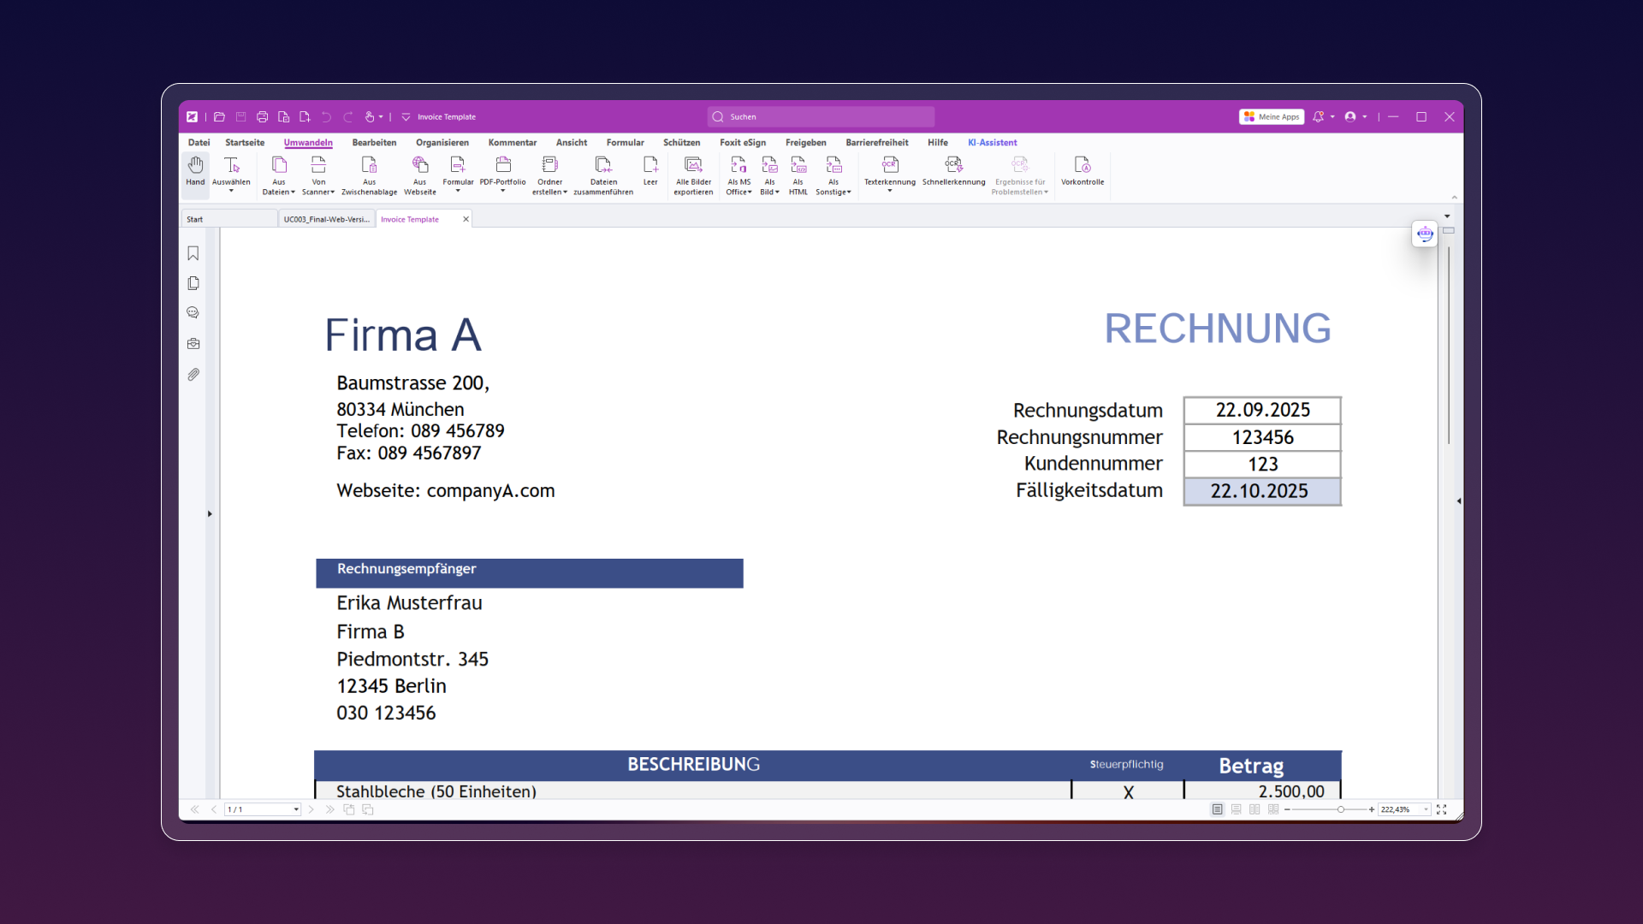
Task: Click the Meine Apps button
Action: (x=1272, y=117)
